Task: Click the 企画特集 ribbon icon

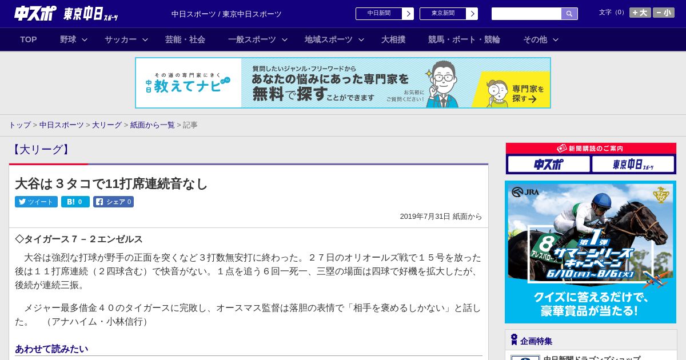Action: [514, 340]
